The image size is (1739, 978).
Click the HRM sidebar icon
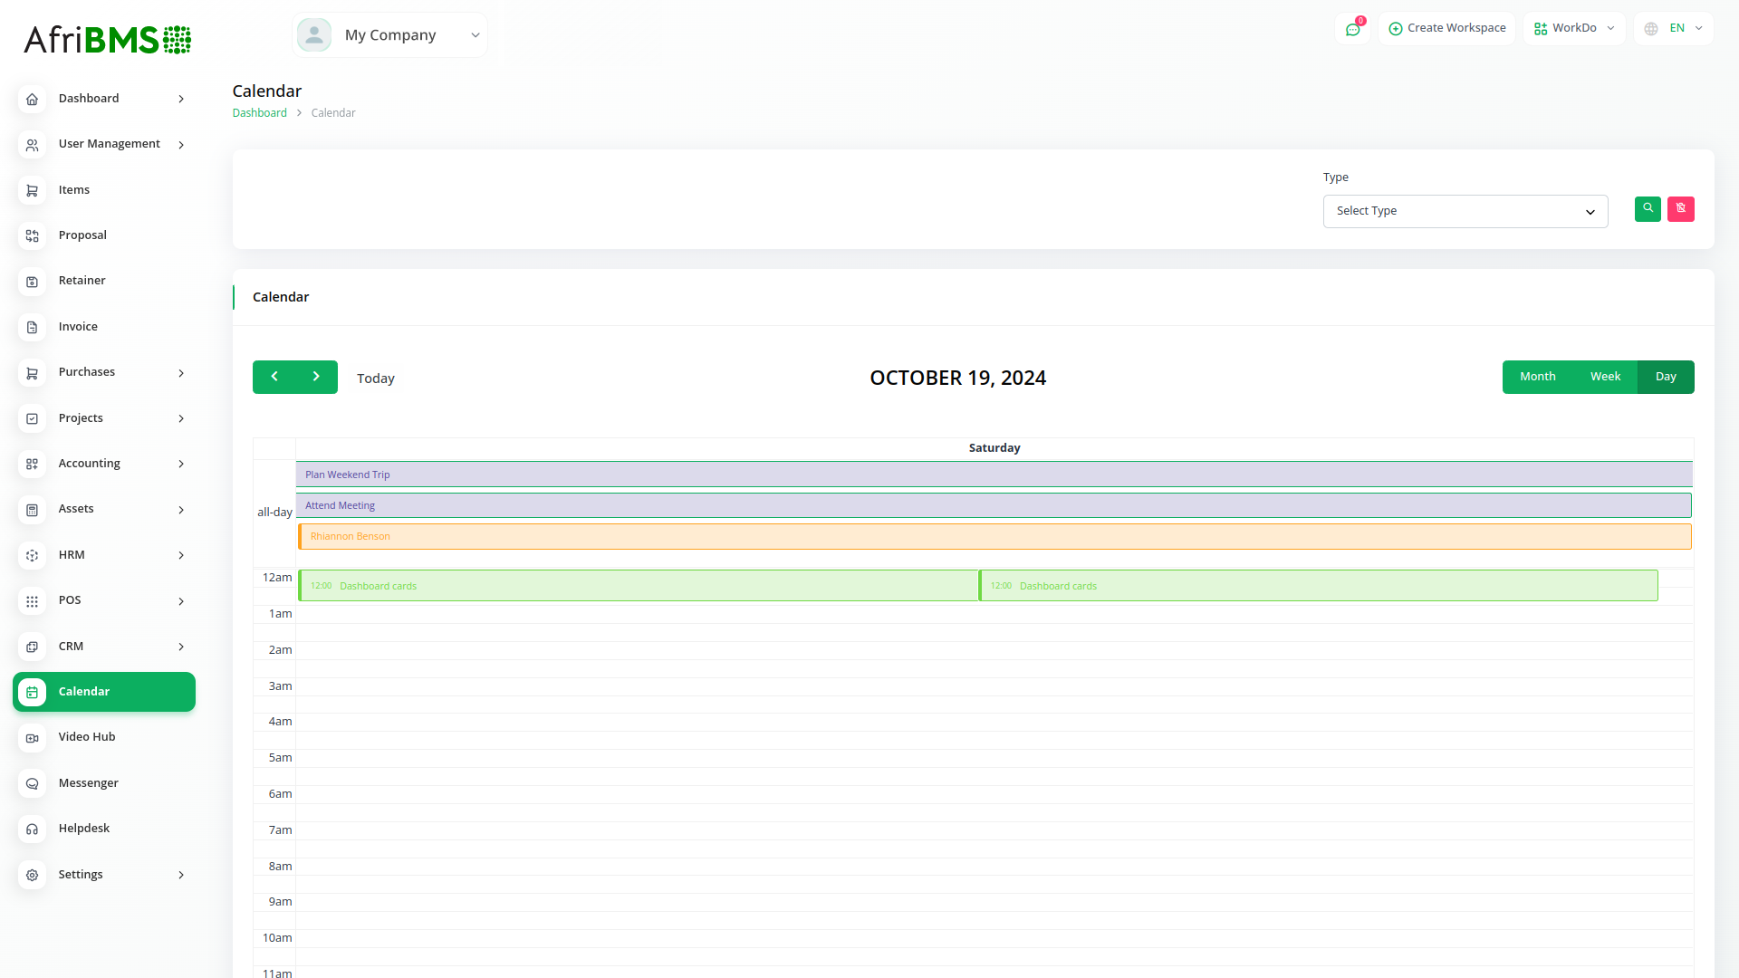point(32,555)
